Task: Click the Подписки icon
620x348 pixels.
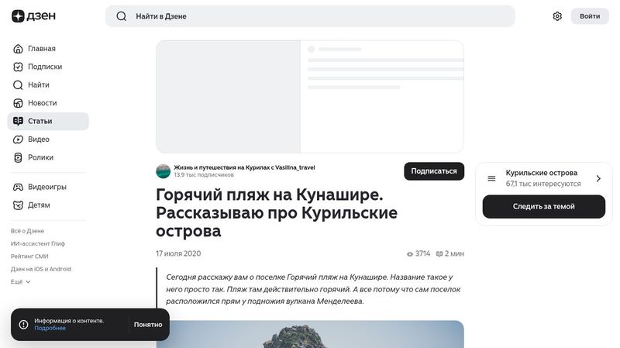Action: tap(18, 67)
